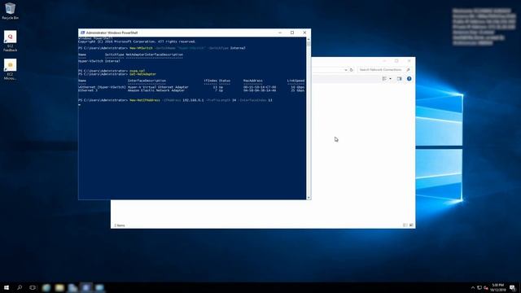
Task: Click the PowerShell scrollbar up arrow
Action: pos(309,39)
